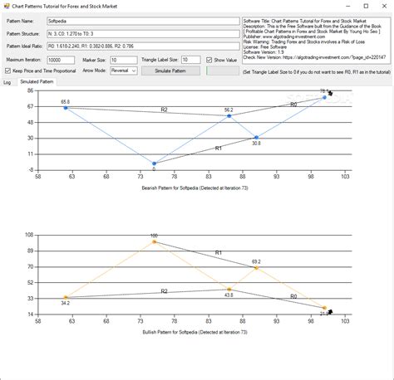Toggle Keep Price and Time Proportional checkbox
This screenshot has width=394, height=380.
coord(7,71)
